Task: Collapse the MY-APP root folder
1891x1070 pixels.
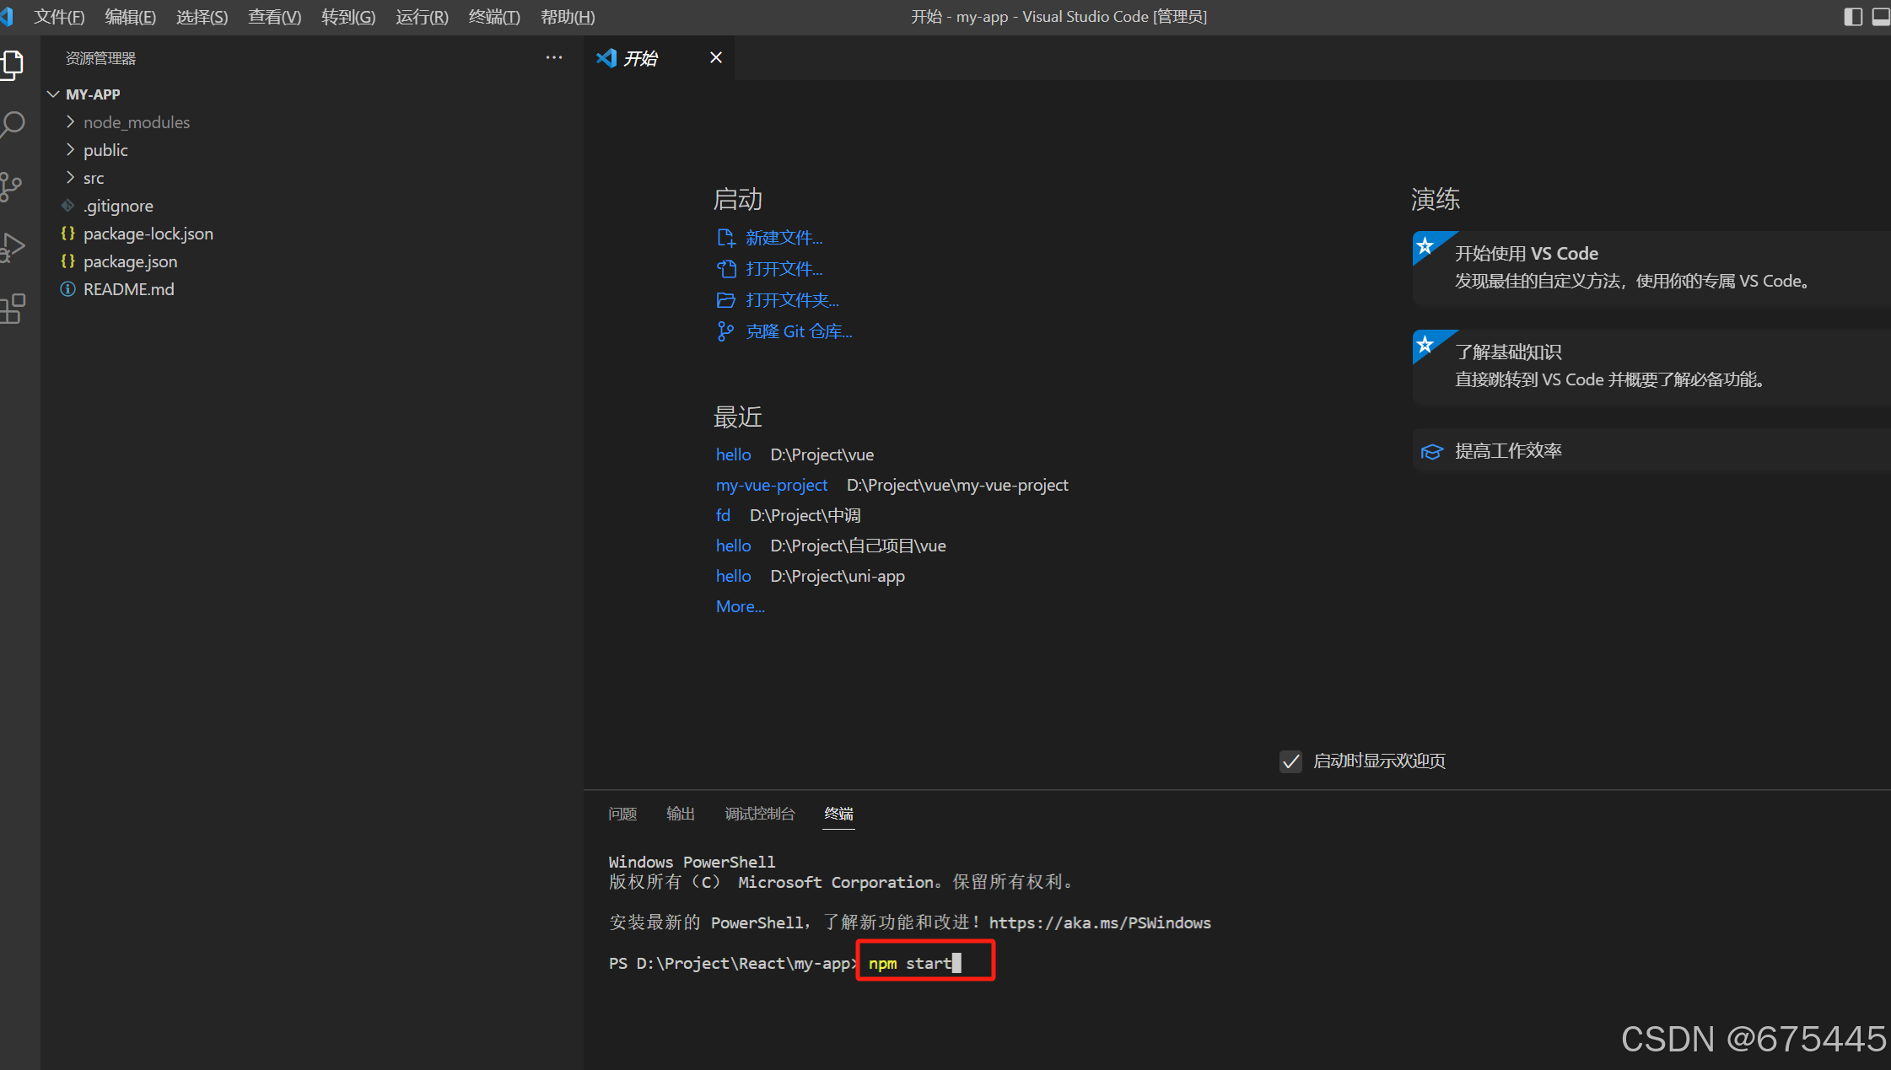Action: [93, 94]
